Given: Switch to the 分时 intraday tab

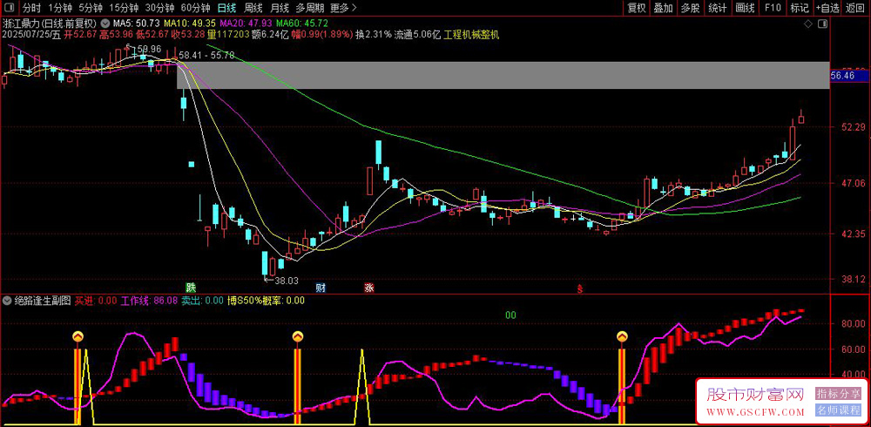Looking at the screenshot, I should pos(31,8).
